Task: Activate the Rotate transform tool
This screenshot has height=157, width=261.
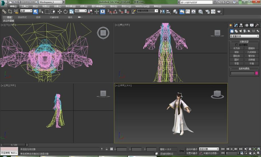Action: coord(65,11)
